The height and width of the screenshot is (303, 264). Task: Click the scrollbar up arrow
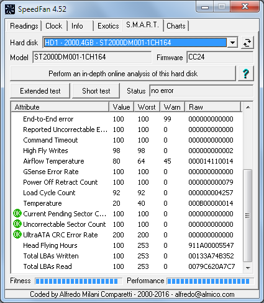248,107
